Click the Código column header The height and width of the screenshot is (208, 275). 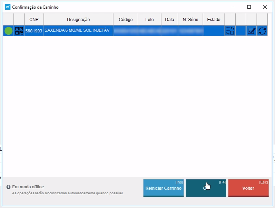(125, 20)
